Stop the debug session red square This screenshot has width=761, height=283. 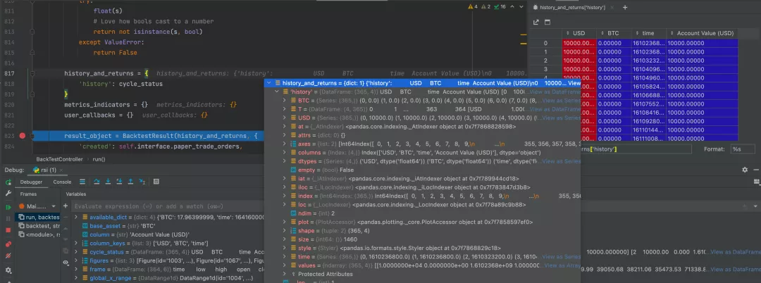[x=8, y=229]
